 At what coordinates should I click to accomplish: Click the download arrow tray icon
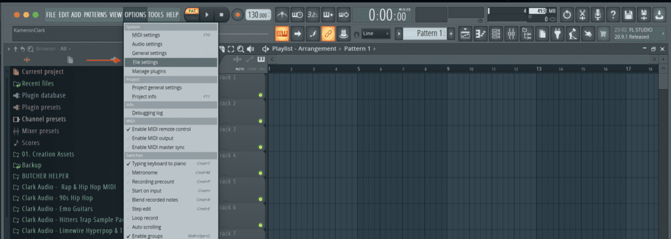pyautogui.click(x=659, y=15)
